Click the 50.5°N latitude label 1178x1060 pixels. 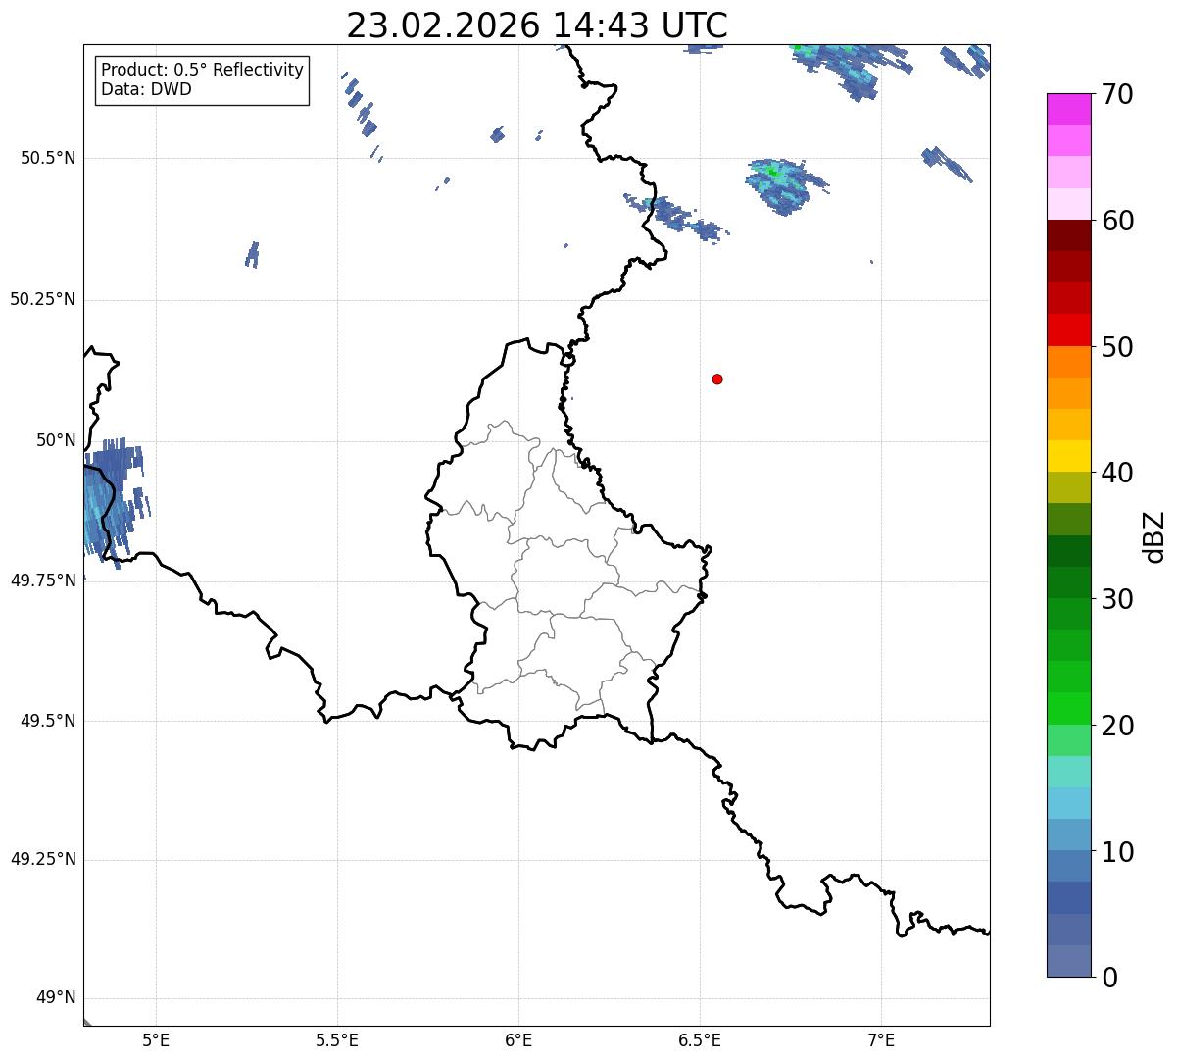49,158
